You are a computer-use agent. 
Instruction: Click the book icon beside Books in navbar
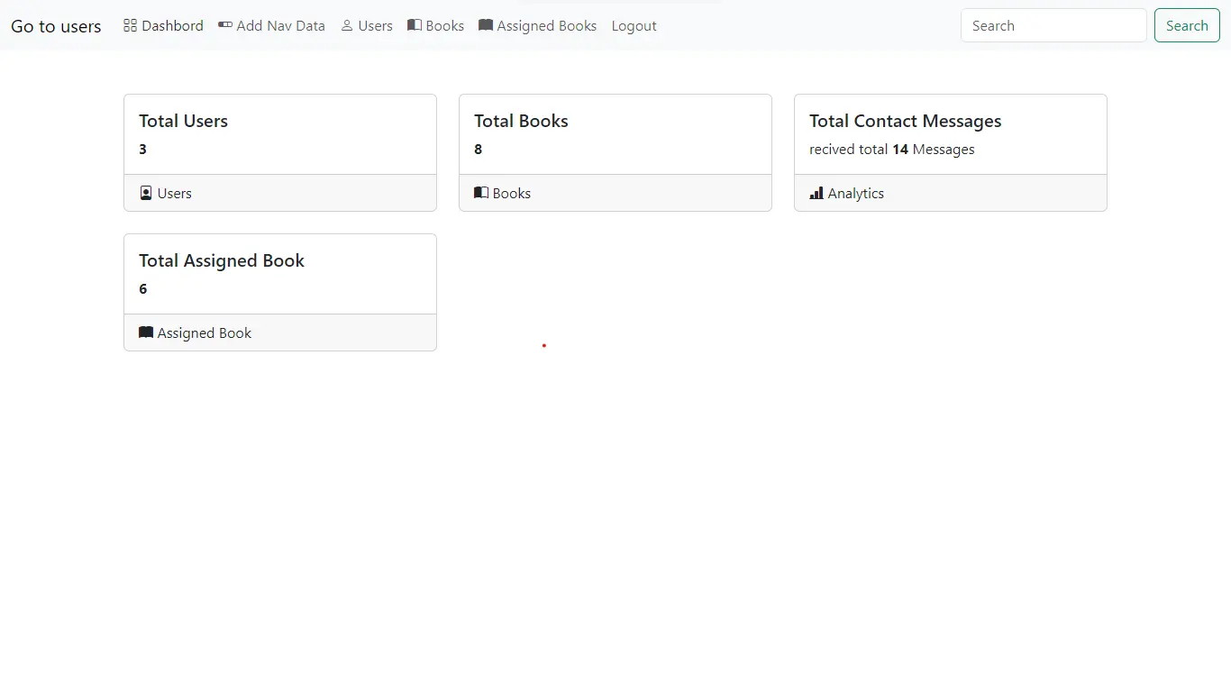click(415, 25)
